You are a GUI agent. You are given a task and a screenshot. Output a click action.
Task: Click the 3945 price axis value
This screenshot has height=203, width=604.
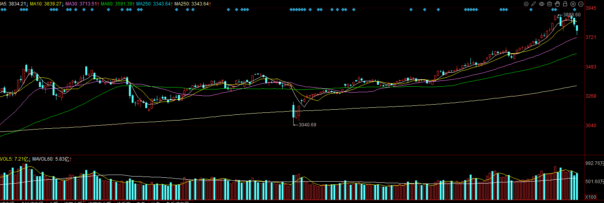[x=591, y=8]
